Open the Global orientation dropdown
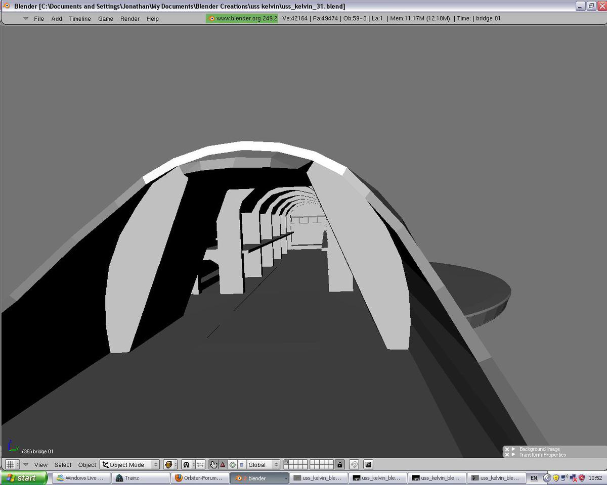607x485 pixels. coord(263,464)
